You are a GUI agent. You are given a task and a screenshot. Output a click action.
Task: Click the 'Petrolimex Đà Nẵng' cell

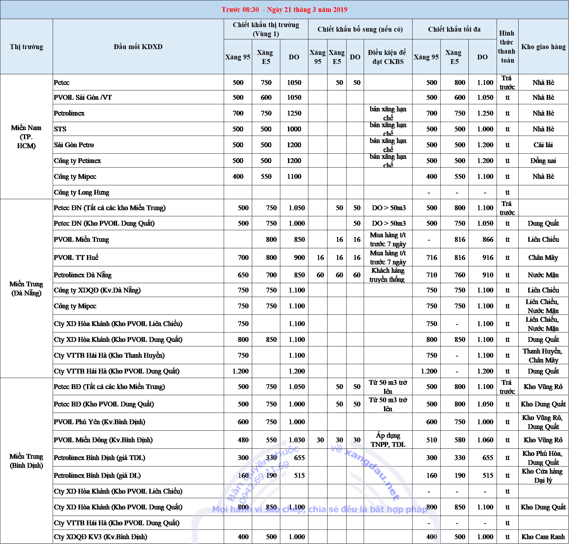click(x=138, y=275)
